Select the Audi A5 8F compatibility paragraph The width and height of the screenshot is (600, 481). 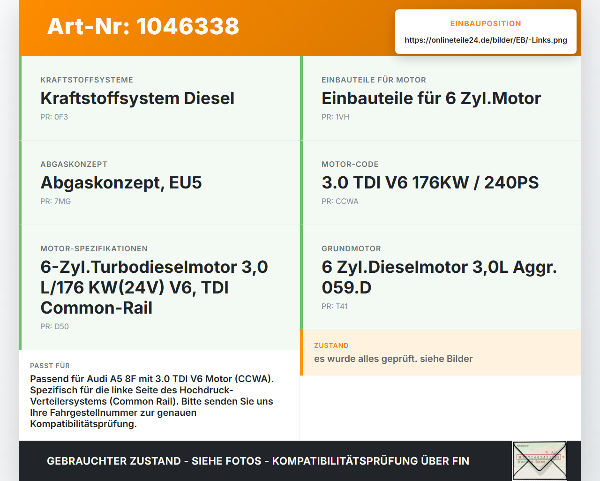(x=152, y=401)
